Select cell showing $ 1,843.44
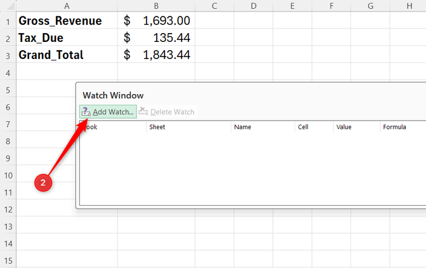Viewport: 426px width, 268px height. tap(156, 55)
